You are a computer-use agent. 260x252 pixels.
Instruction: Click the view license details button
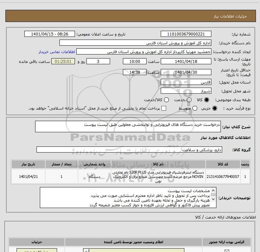[x=37, y=250]
